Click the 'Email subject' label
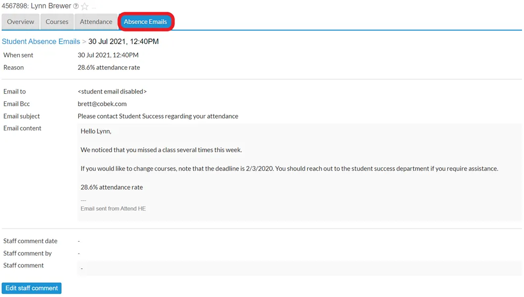 pyautogui.click(x=21, y=116)
